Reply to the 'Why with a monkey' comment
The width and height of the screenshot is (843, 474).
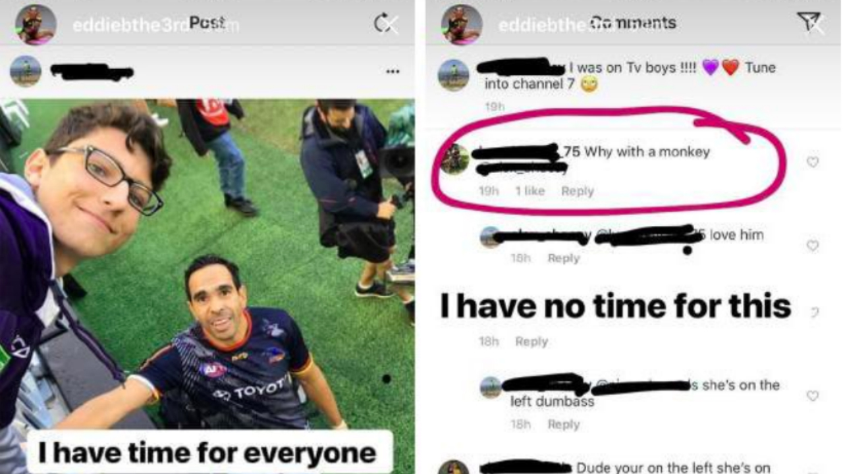[x=578, y=191]
